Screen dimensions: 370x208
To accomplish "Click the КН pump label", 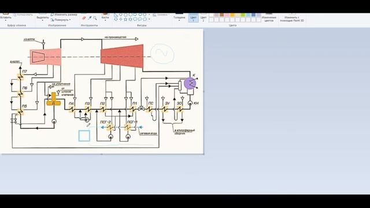I will pyautogui.click(x=196, y=103).
